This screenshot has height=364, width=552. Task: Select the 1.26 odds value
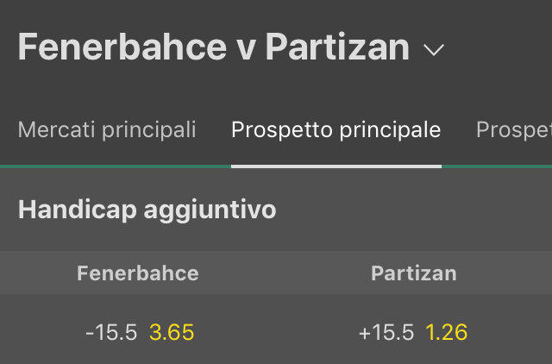pyautogui.click(x=446, y=332)
